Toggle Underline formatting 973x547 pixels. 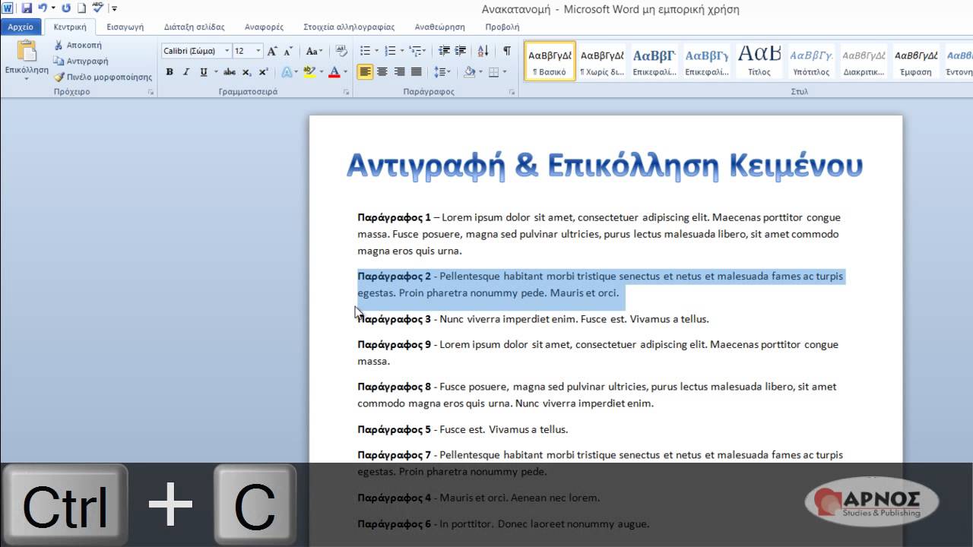[x=203, y=72]
